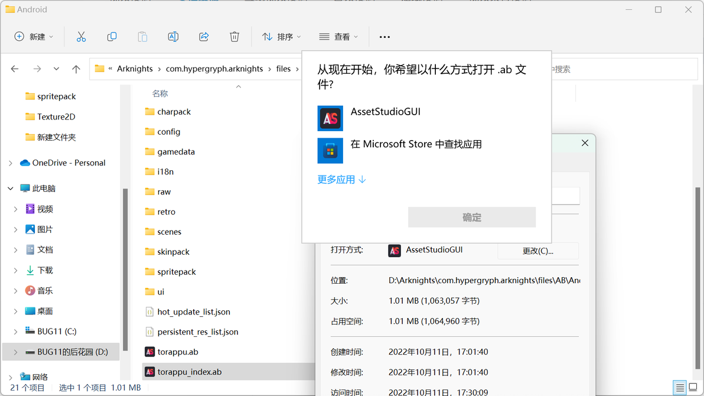Select 下载 in the sidebar
Viewport: 704px width, 396px height.
point(45,270)
